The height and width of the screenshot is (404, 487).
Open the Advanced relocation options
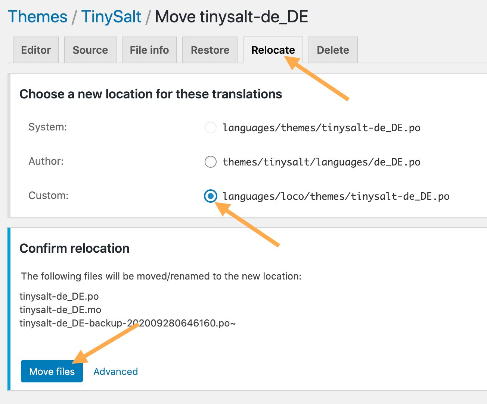(x=115, y=371)
